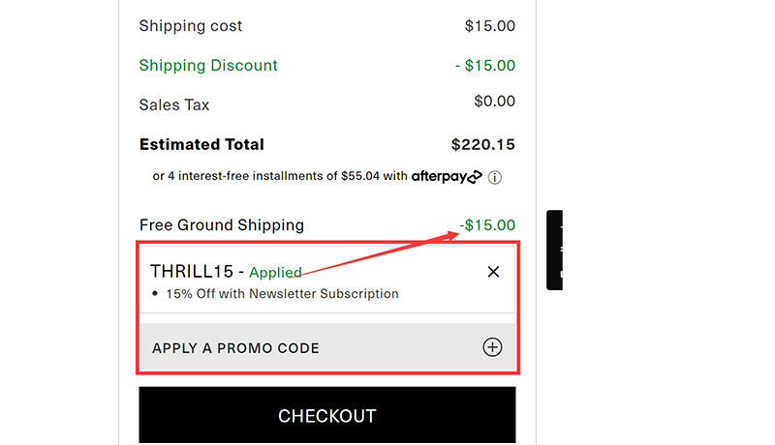775x445 pixels.
Task: Click the green Applied status text
Action: click(275, 273)
